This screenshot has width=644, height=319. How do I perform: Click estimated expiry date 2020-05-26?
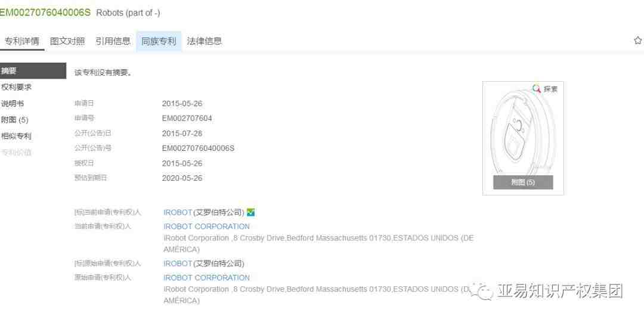click(x=182, y=178)
